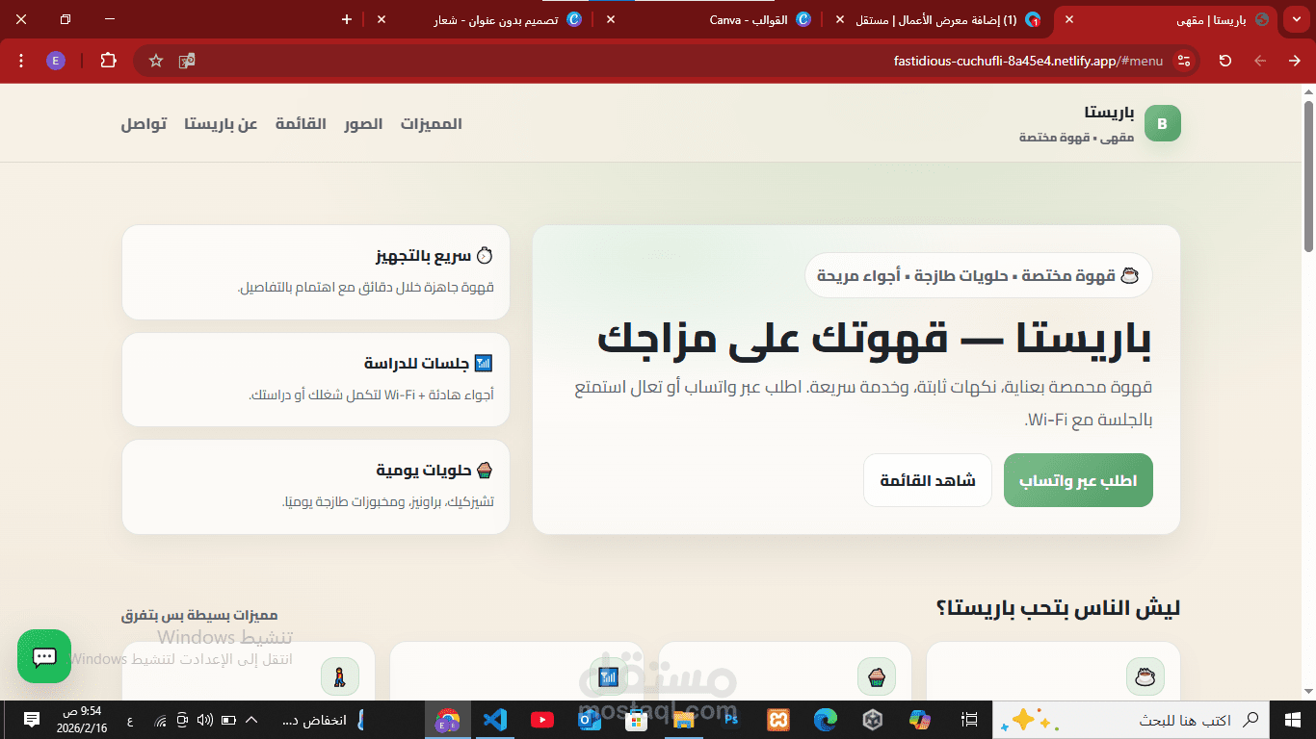The width and height of the screenshot is (1316, 739).
Task: Click the tagline مقهى • قهوة مختصة
Action: point(1077,138)
